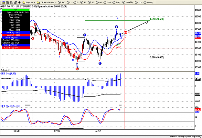The image size is (202, 138).
Task: Click the red circled B wave label
Action: (x=35, y=25)
